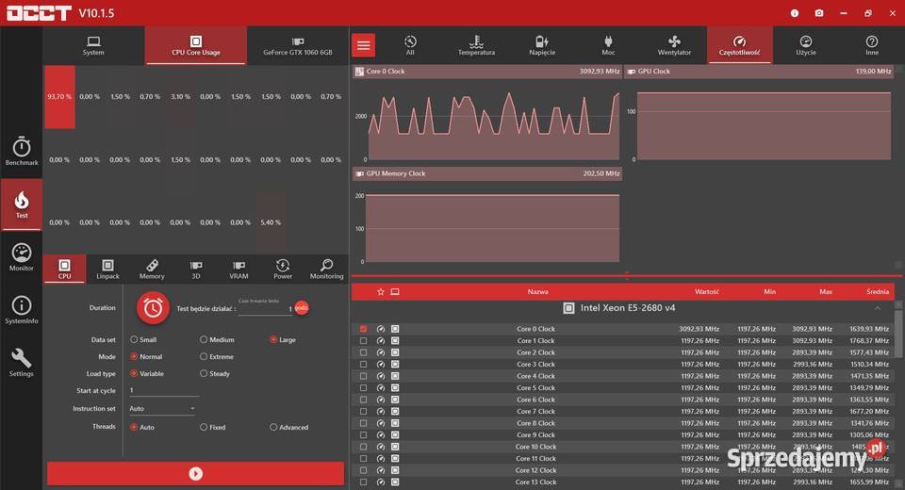This screenshot has width=905, height=490.
Task: Open the Monitor section in sidebar
Action: click(x=22, y=257)
